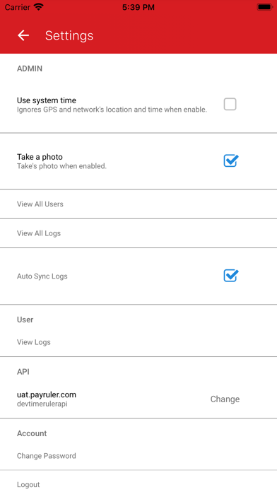Viewport: 277px width, 492px height.
Task: Enable the Use system time checkbox
Action: 230,104
